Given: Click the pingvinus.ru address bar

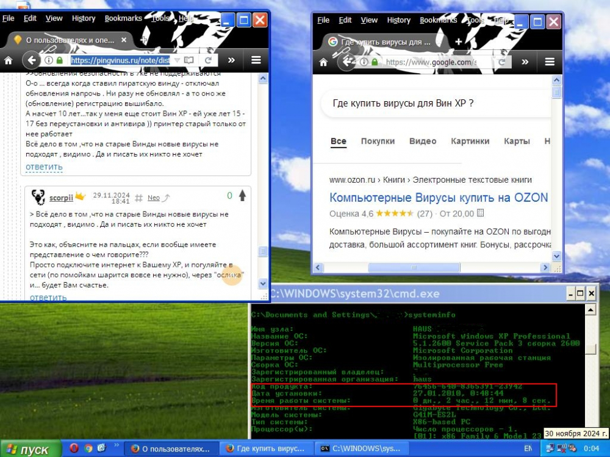Looking at the screenshot, I should [x=120, y=60].
